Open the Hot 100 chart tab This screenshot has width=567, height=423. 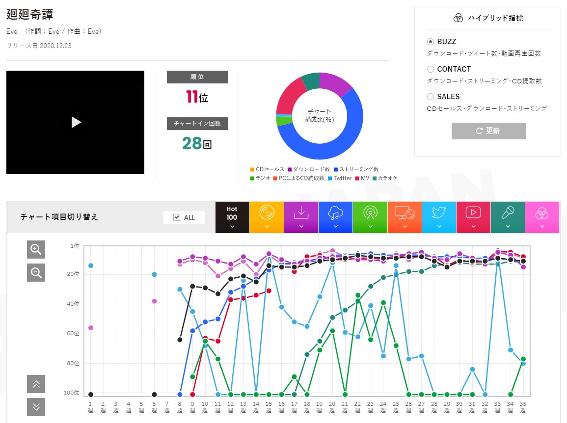tap(232, 217)
